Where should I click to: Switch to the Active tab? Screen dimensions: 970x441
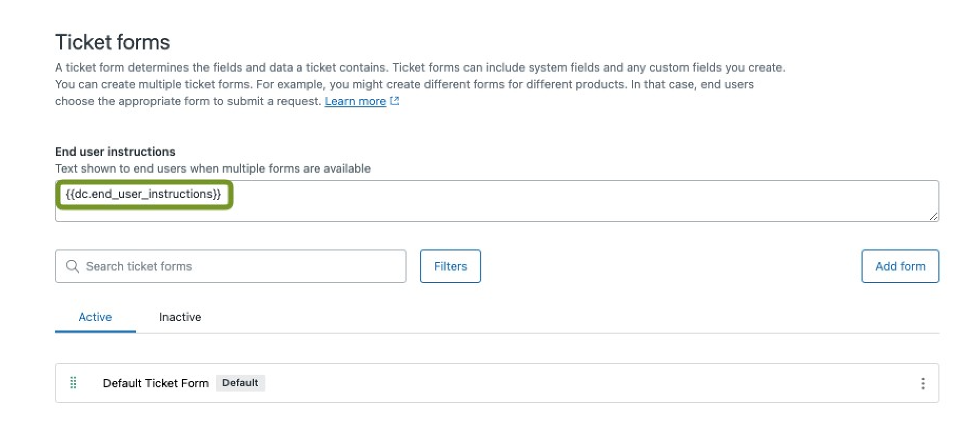(x=95, y=317)
